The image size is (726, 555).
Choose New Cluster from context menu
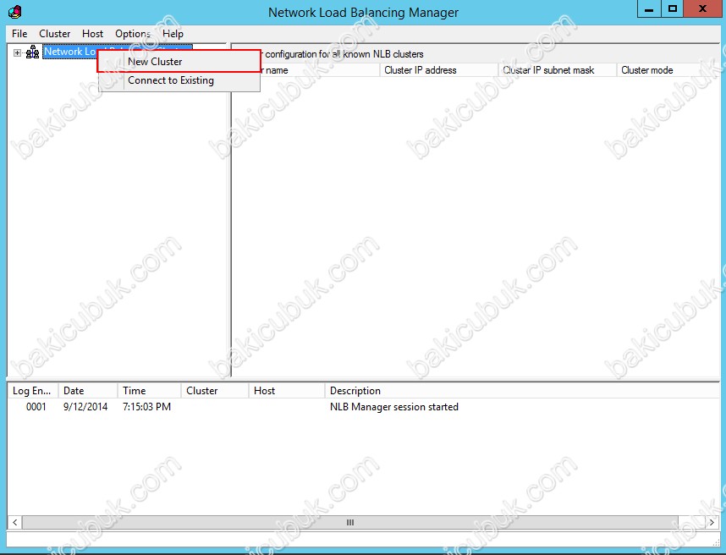pos(179,62)
